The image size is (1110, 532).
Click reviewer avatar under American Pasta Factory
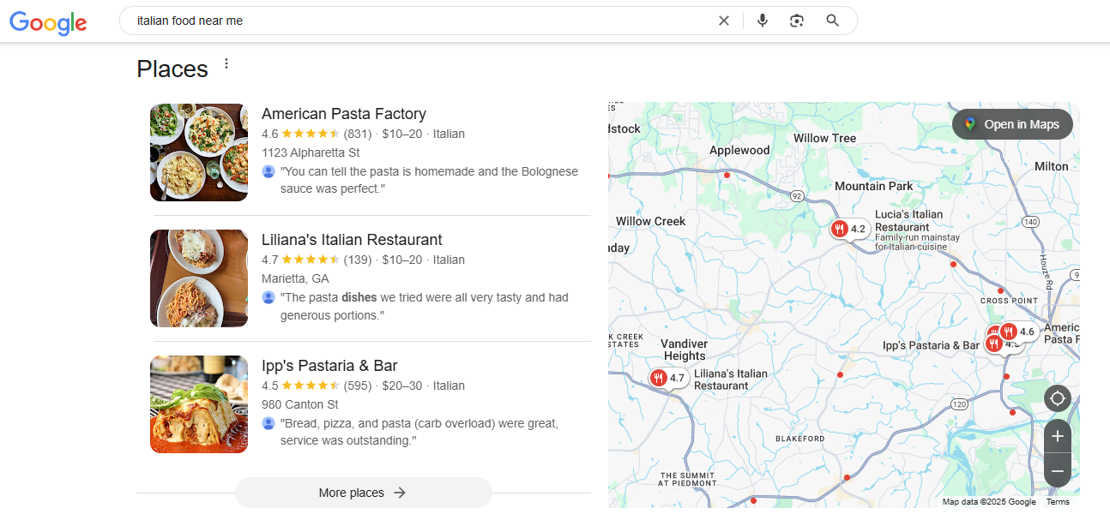pyautogui.click(x=268, y=171)
